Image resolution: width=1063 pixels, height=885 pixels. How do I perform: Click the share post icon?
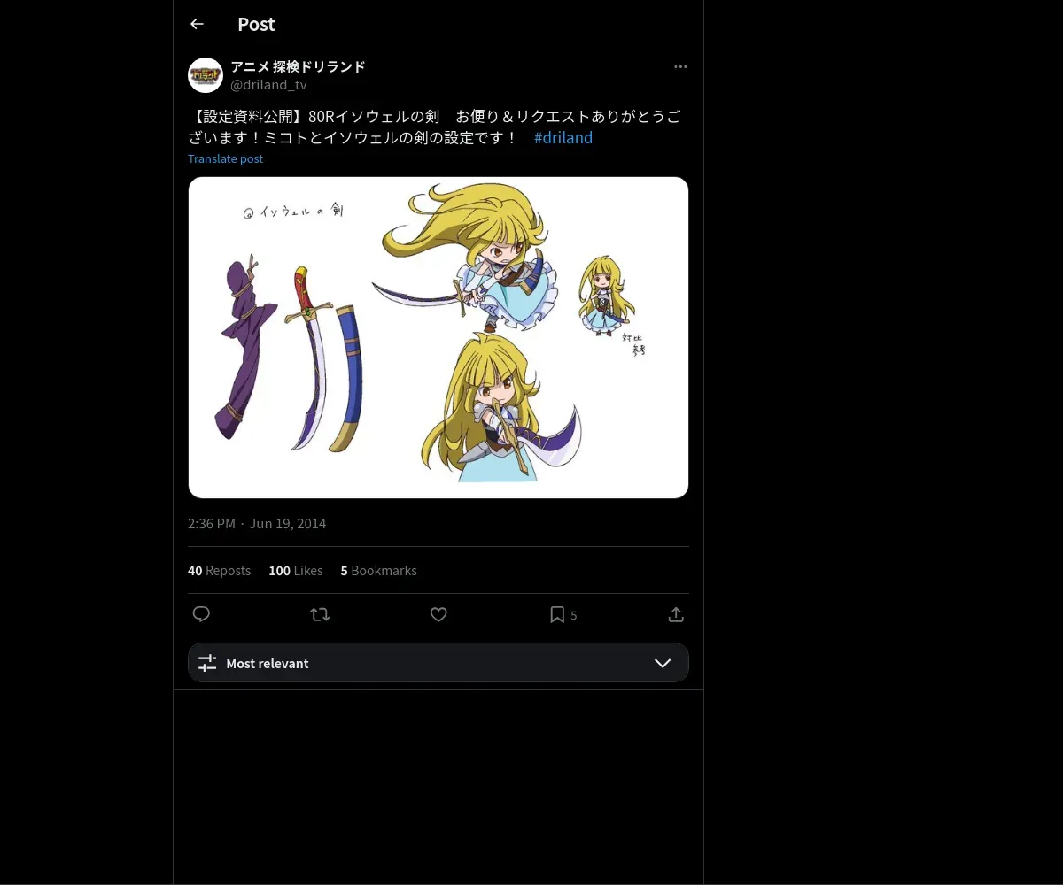(x=676, y=614)
